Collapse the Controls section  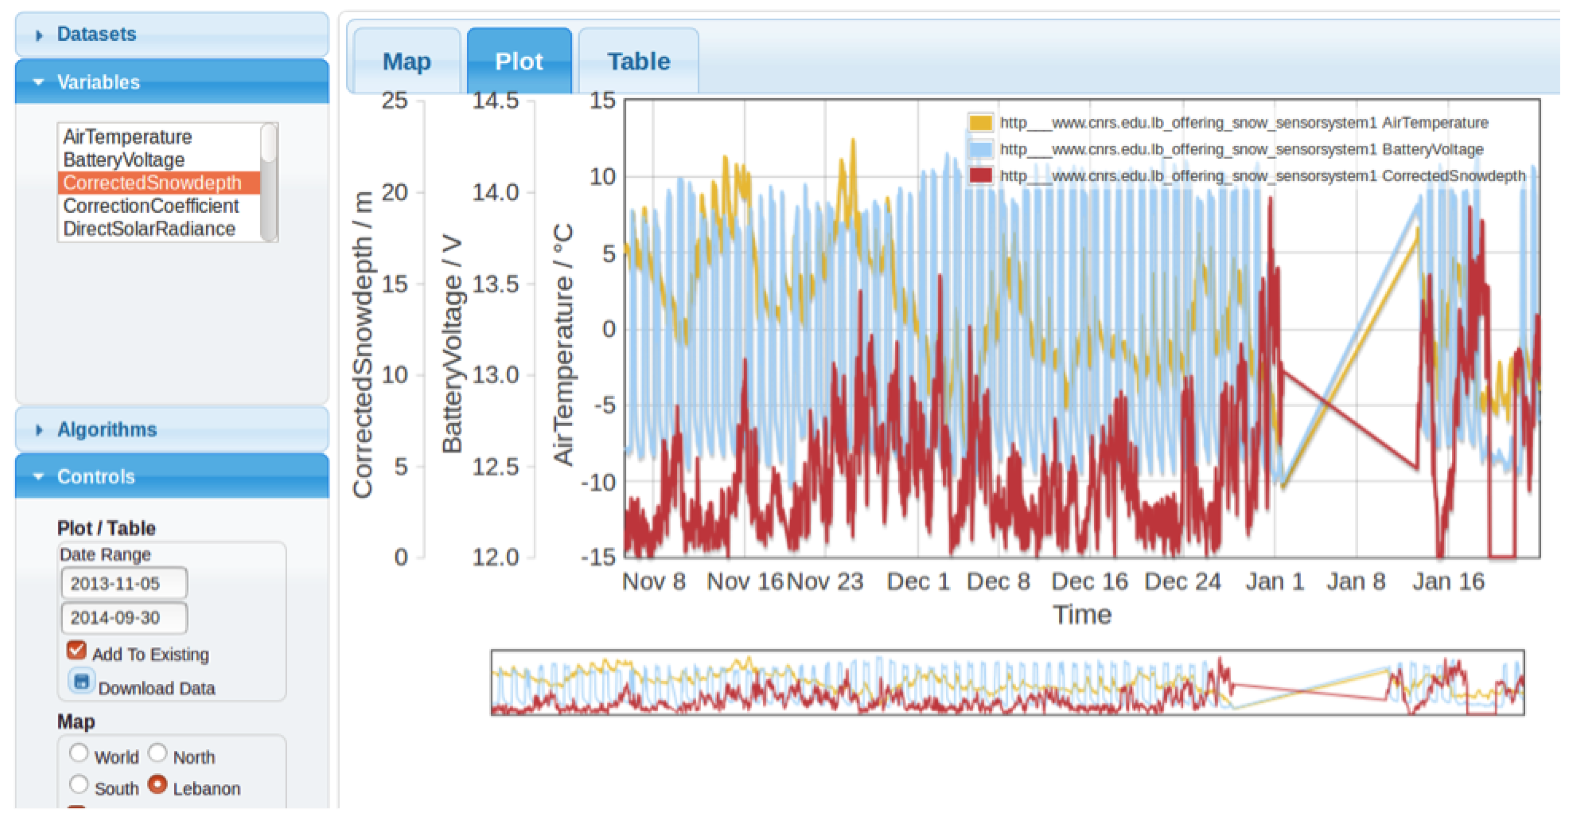coord(172,477)
